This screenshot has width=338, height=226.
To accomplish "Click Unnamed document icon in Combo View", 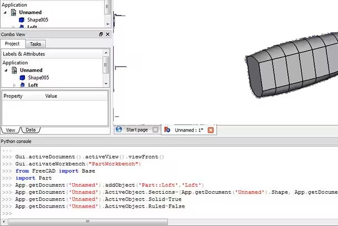I will coord(14,70).
